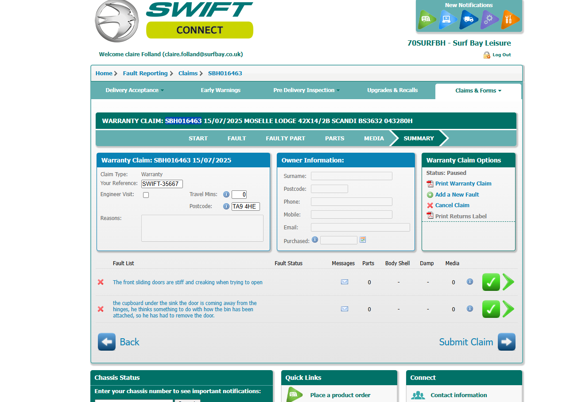Image resolution: width=570 pixels, height=402 pixels.
Task: Open the green caravan notification icon
Action: pyautogui.click(x=427, y=19)
